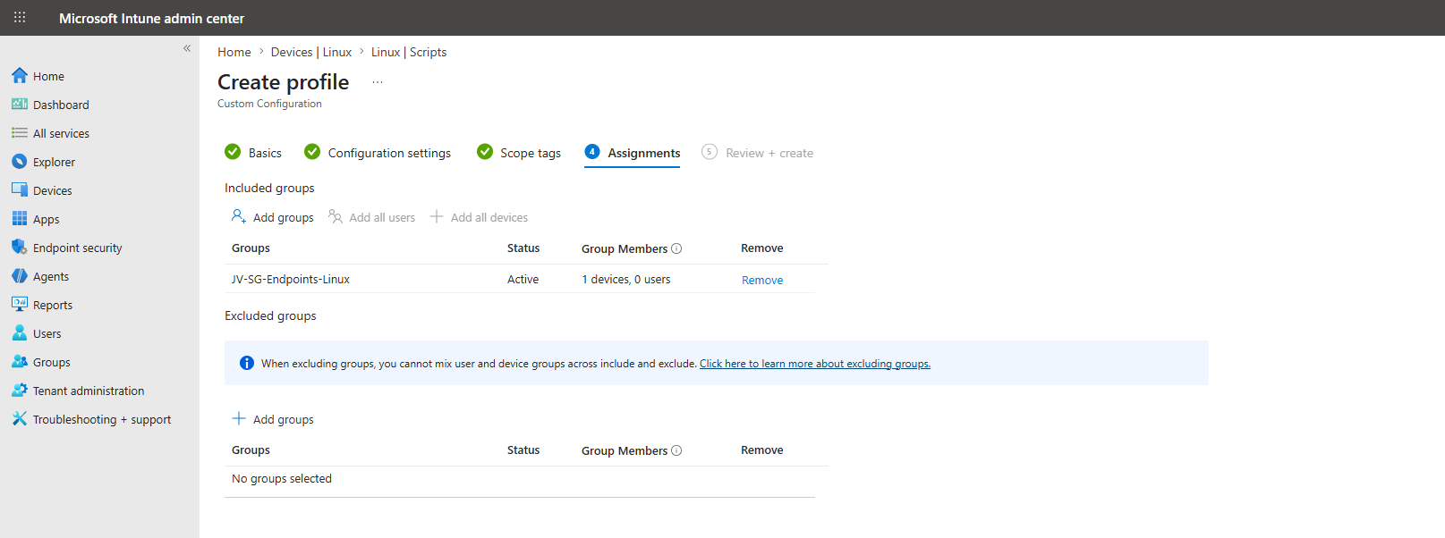
Task: Switch to Configuration settings step tab
Action: click(378, 153)
